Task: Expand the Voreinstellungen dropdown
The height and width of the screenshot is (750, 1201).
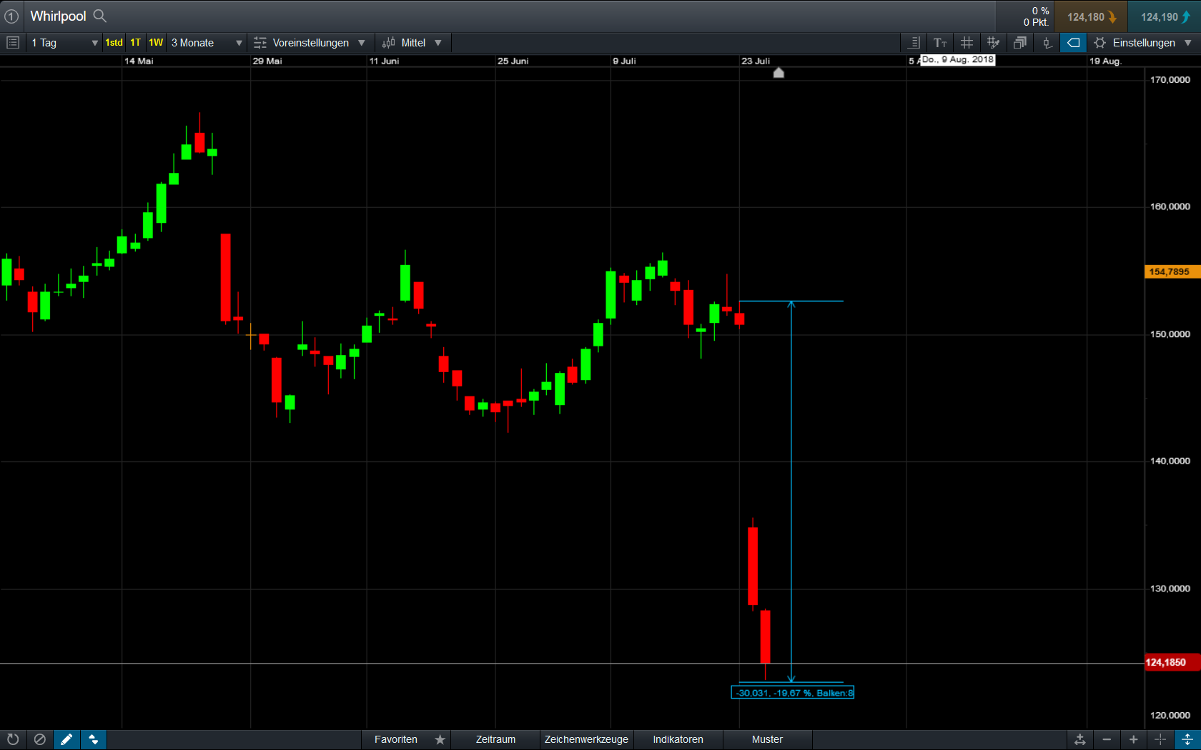Action: pyautogui.click(x=310, y=43)
